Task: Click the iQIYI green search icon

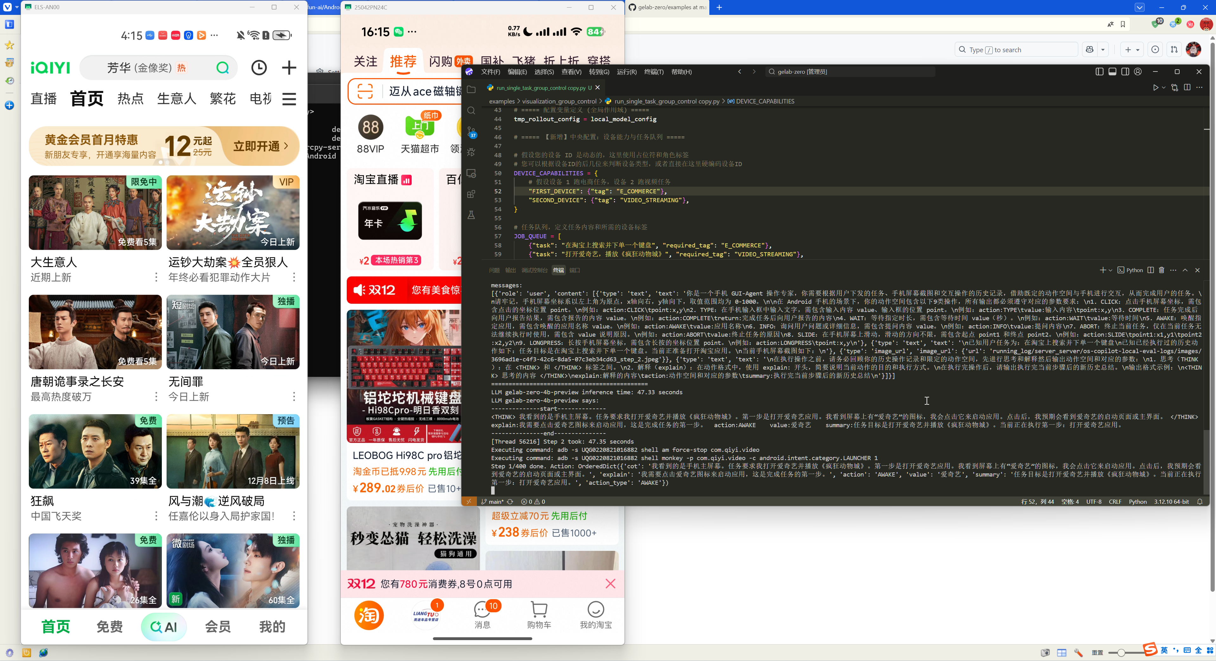Action: coord(222,68)
